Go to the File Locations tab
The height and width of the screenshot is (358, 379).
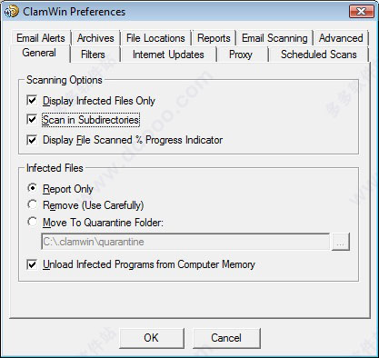tap(155, 38)
